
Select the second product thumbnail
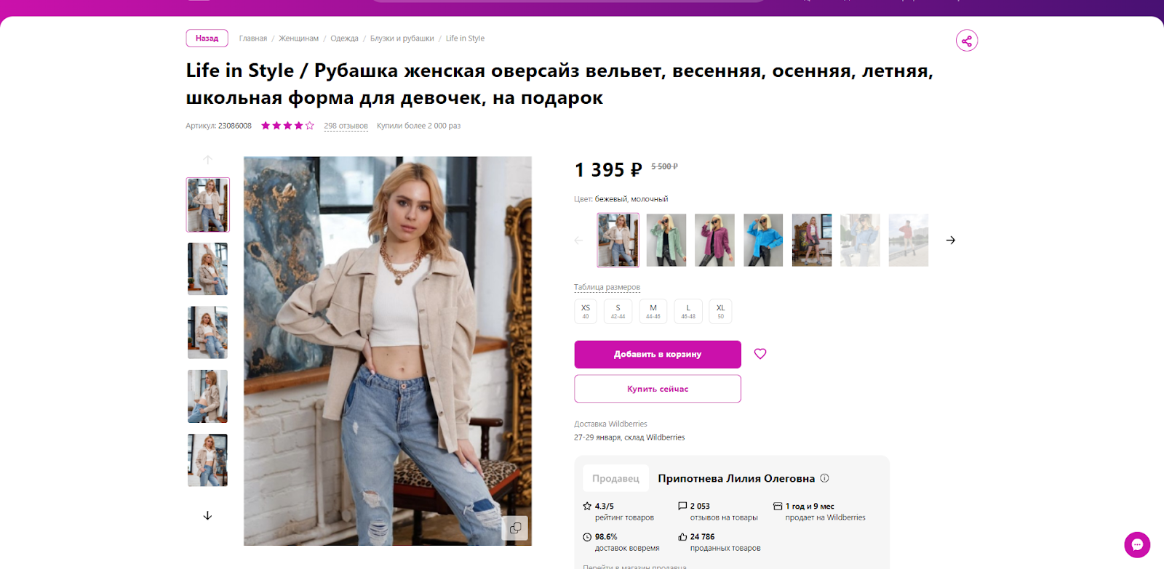pyautogui.click(x=207, y=269)
